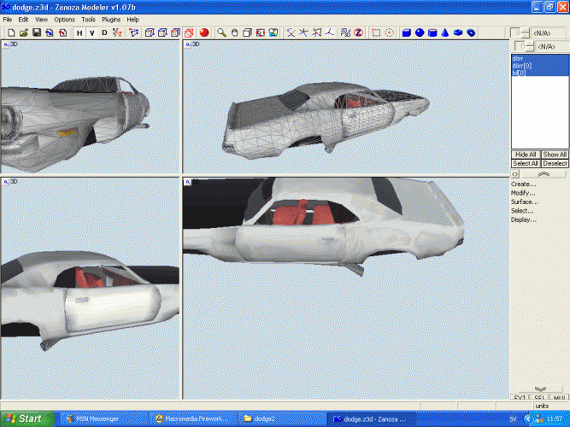Toggle the H axis lock button
The width and height of the screenshot is (570, 427).
[x=79, y=32]
